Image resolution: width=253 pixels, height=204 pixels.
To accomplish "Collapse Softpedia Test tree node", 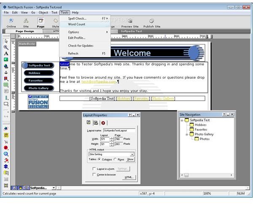I will [x=182, y=120].
